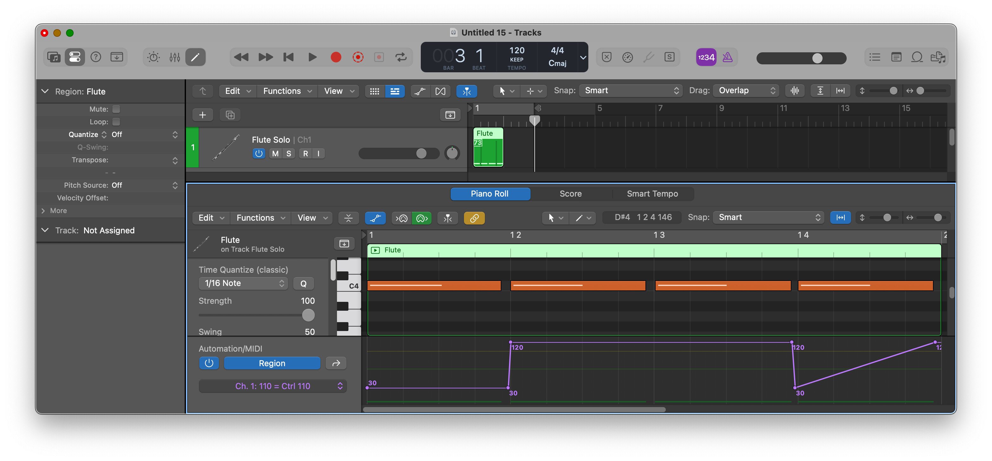
Task: Toggle MIDI In button in Piano Roll
Action: 402,218
